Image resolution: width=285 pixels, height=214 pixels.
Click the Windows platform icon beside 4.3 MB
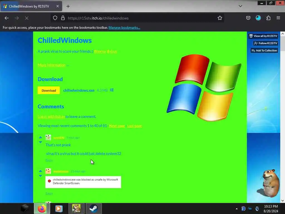point(112,90)
